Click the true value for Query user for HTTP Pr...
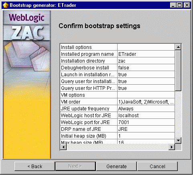The image size is (193, 175). 146,88
